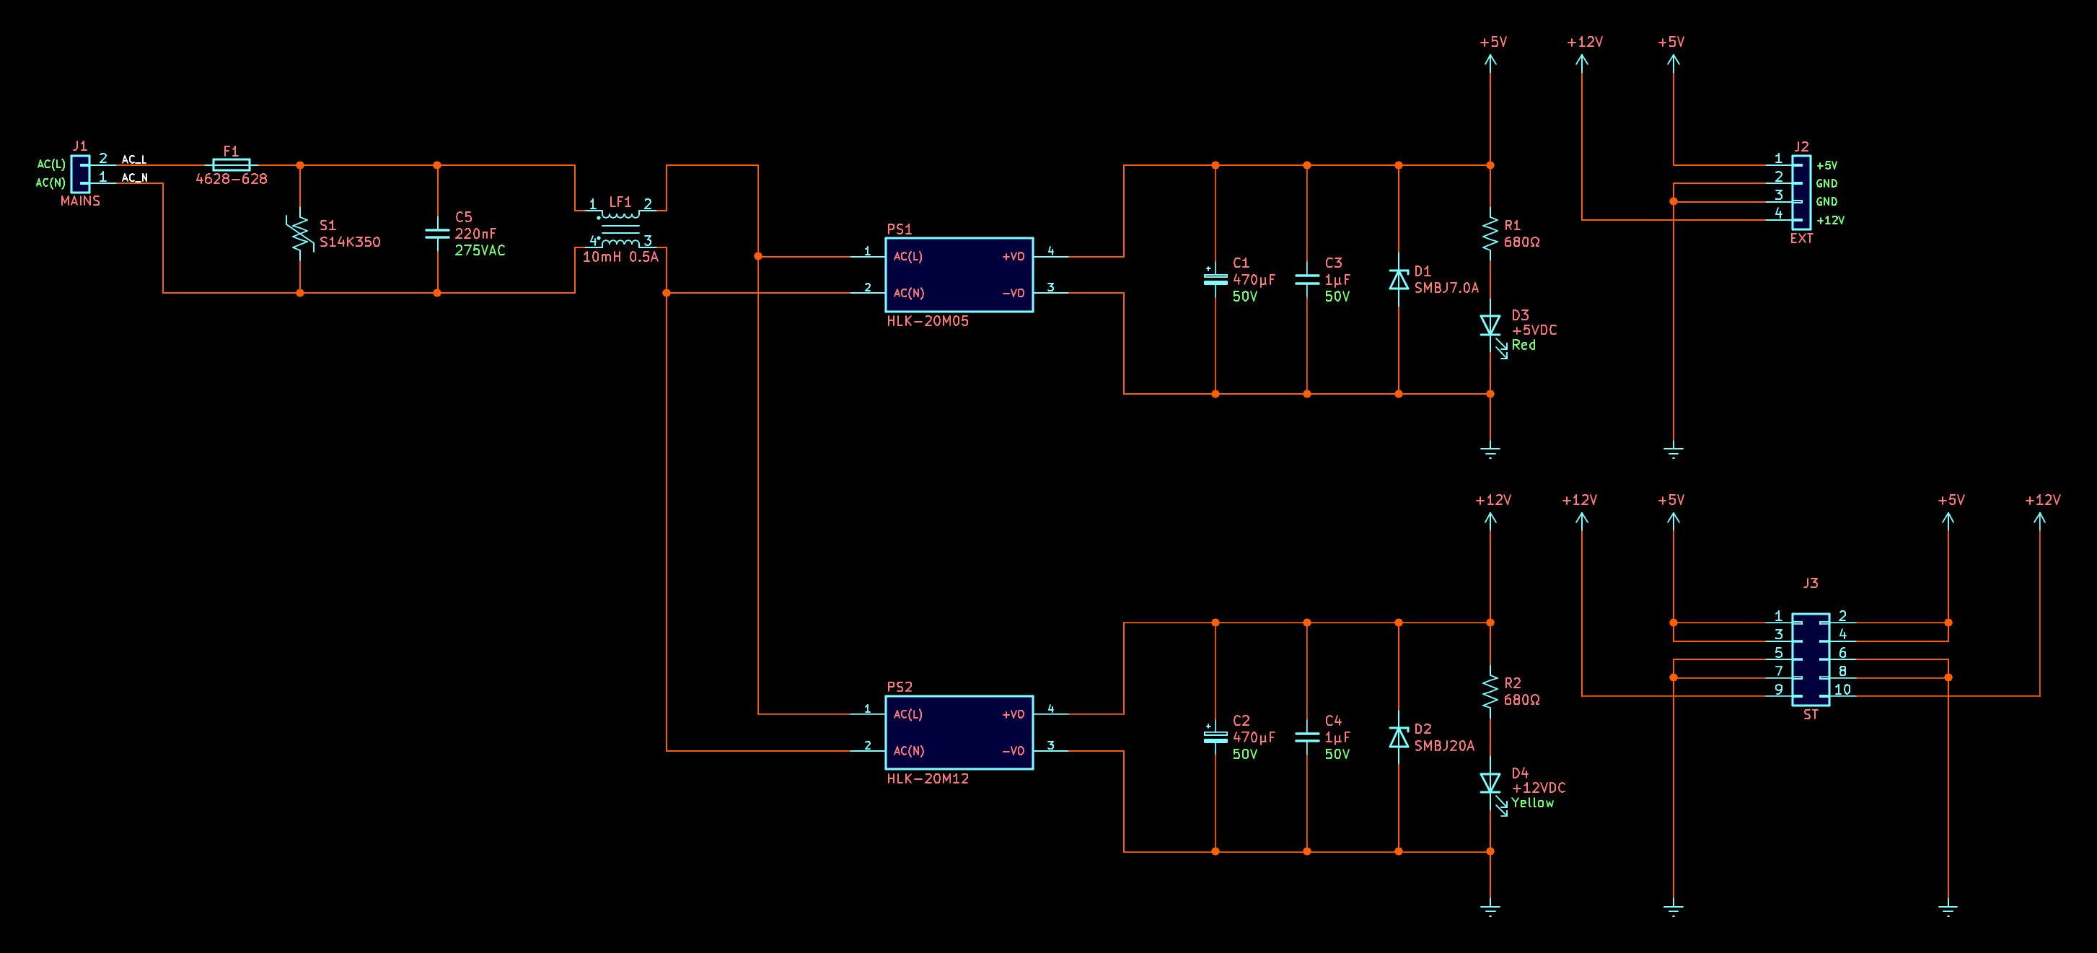
Task: Select the J1 MAINS connector symbol
Action: [x=81, y=173]
